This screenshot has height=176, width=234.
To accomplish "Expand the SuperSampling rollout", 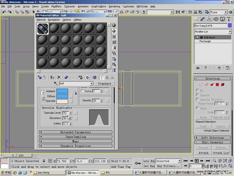I will tap(76, 137).
